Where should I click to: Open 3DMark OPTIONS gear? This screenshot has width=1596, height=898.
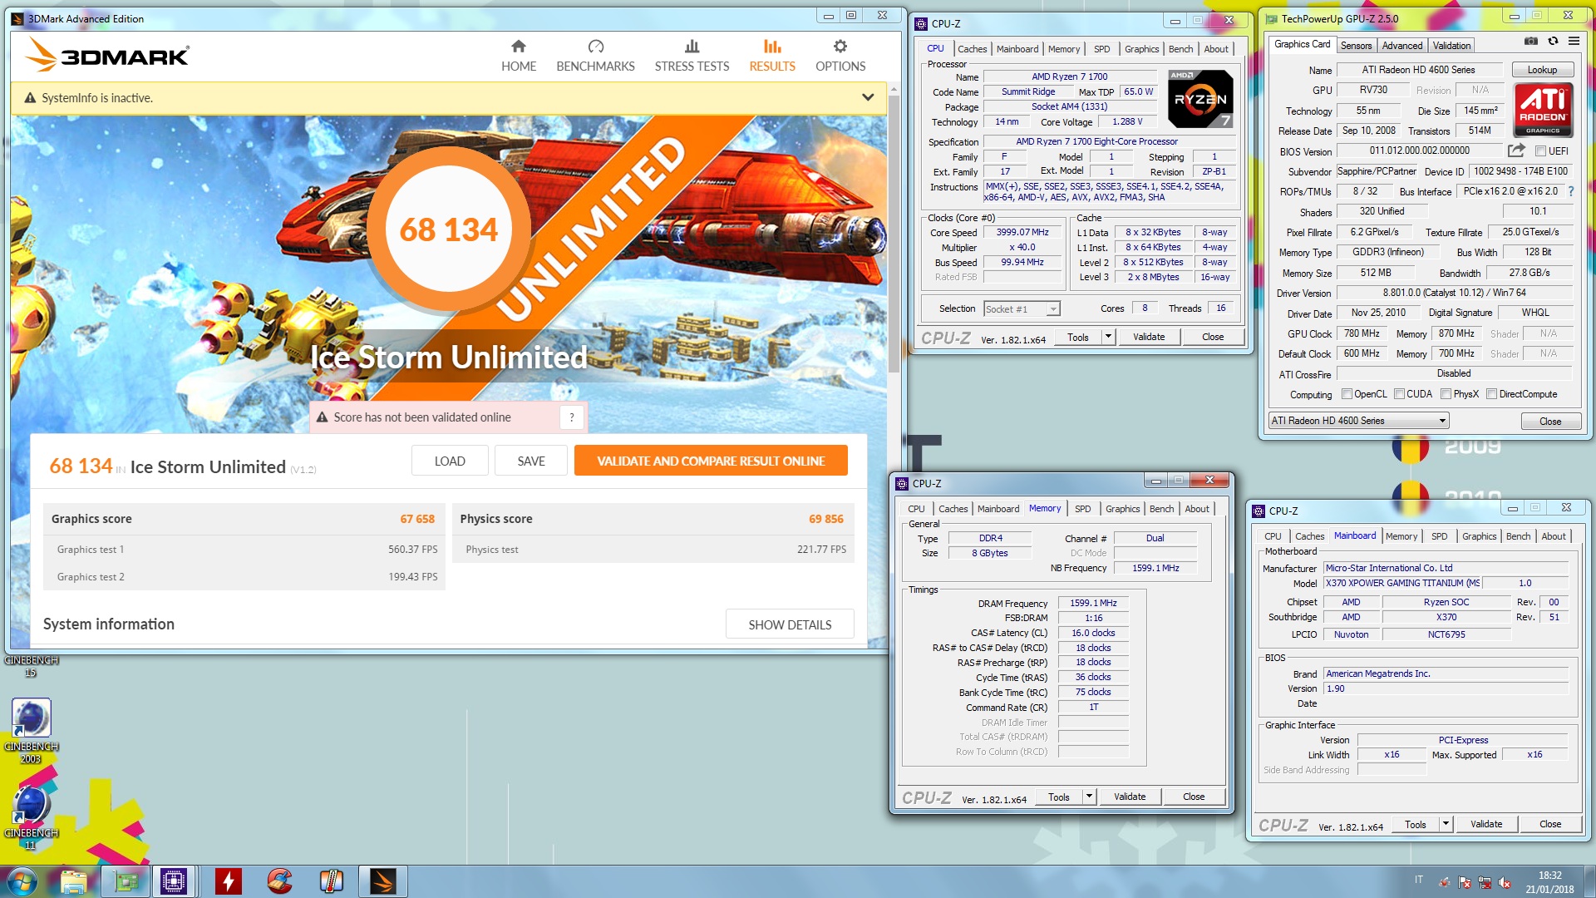(x=840, y=56)
